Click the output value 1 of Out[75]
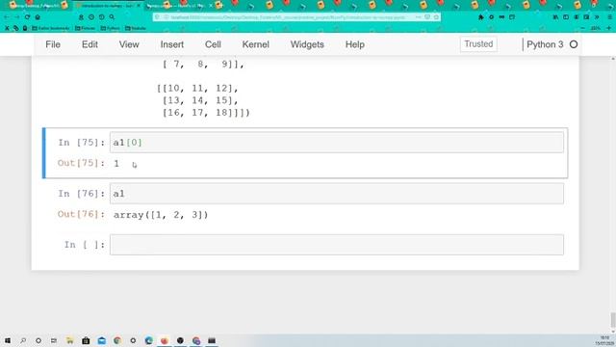The height and width of the screenshot is (347, 616). (x=116, y=163)
